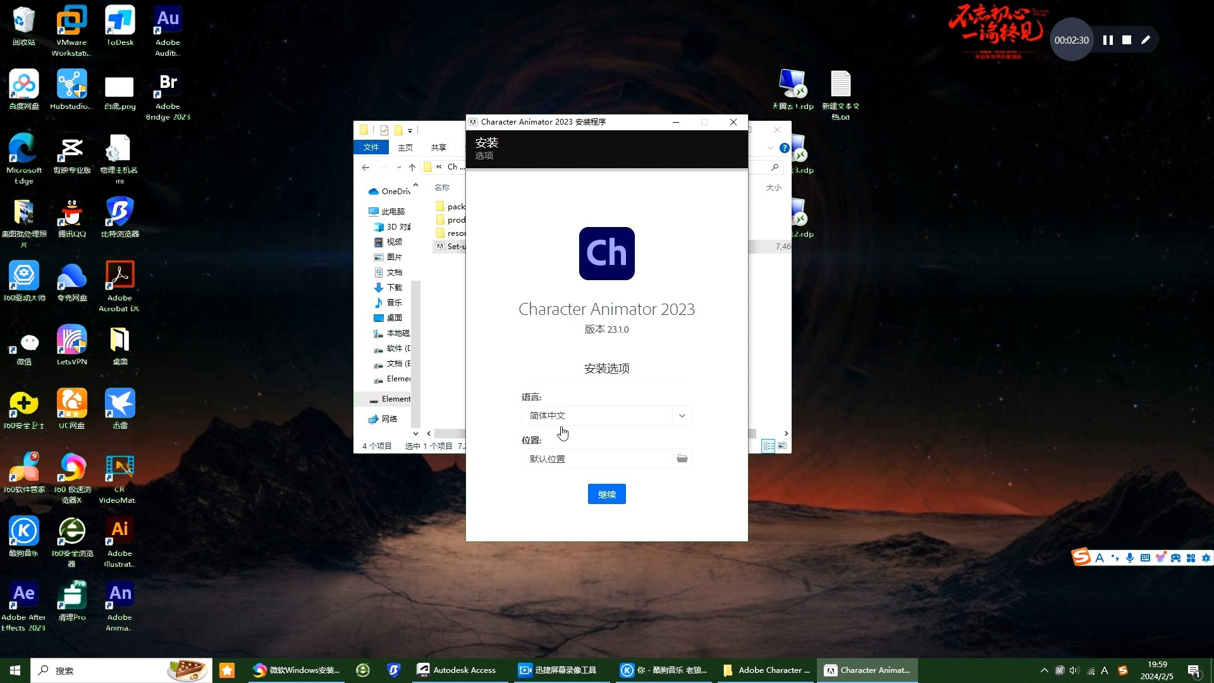Click the blue help icon in File Explorer

point(784,148)
